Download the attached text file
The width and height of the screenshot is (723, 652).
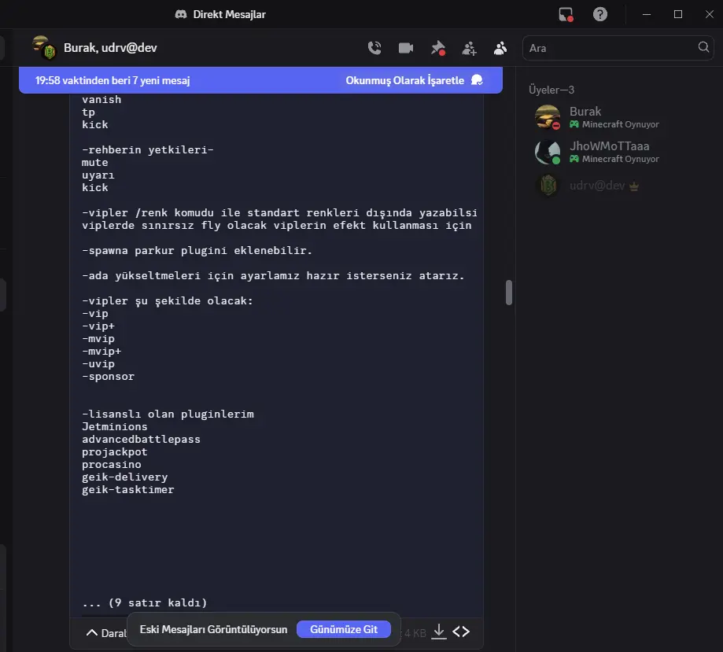(x=439, y=632)
